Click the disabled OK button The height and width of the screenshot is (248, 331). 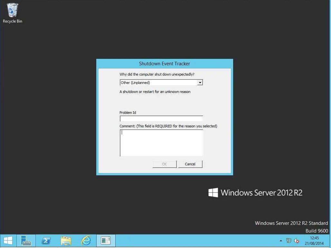coord(165,164)
